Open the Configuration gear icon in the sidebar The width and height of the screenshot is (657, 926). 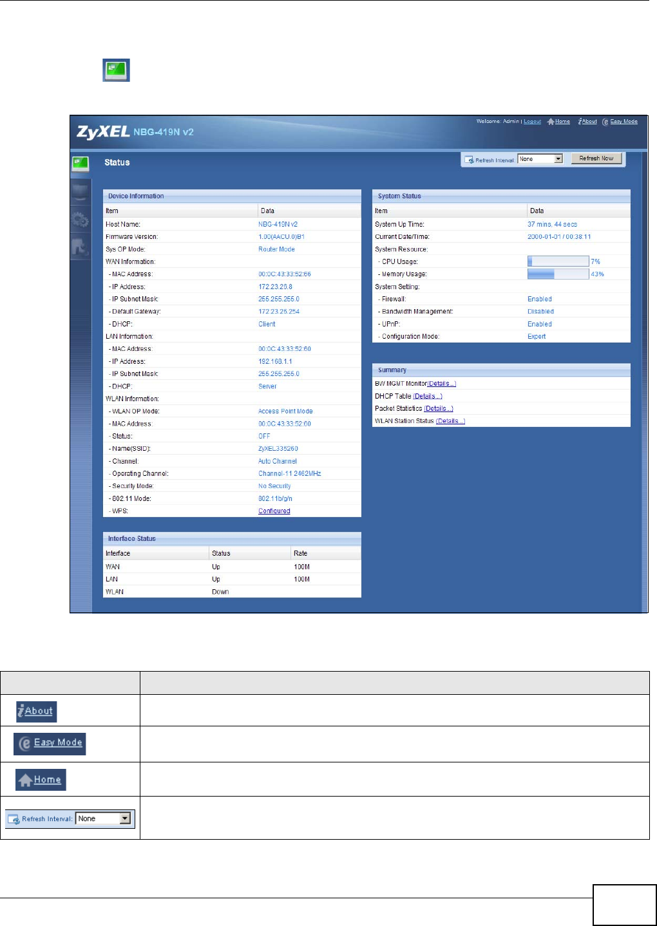[80, 220]
